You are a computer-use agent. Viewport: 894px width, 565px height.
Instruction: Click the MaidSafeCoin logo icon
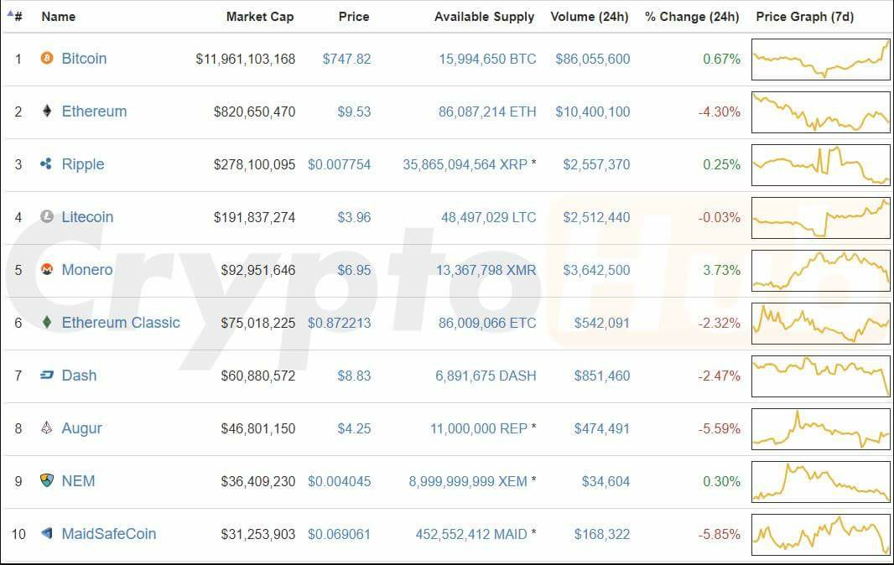point(47,534)
